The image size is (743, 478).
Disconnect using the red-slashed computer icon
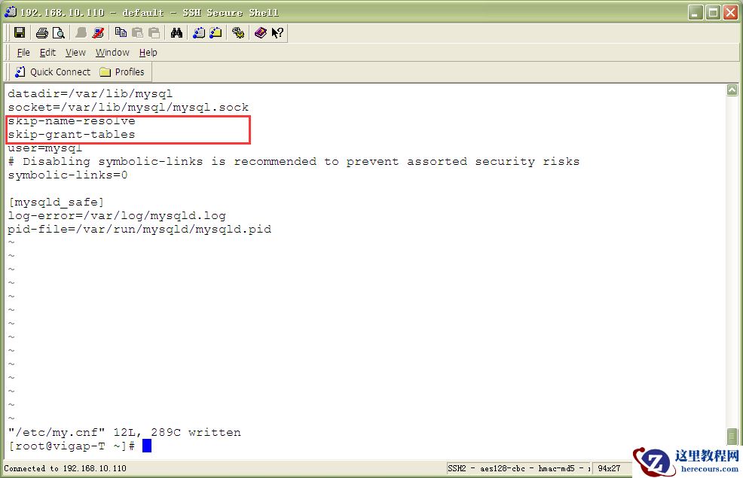tap(98, 32)
